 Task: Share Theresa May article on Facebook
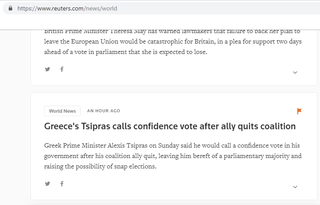point(61,69)
